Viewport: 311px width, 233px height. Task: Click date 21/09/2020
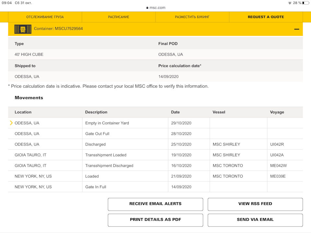(x=181, y=176)
